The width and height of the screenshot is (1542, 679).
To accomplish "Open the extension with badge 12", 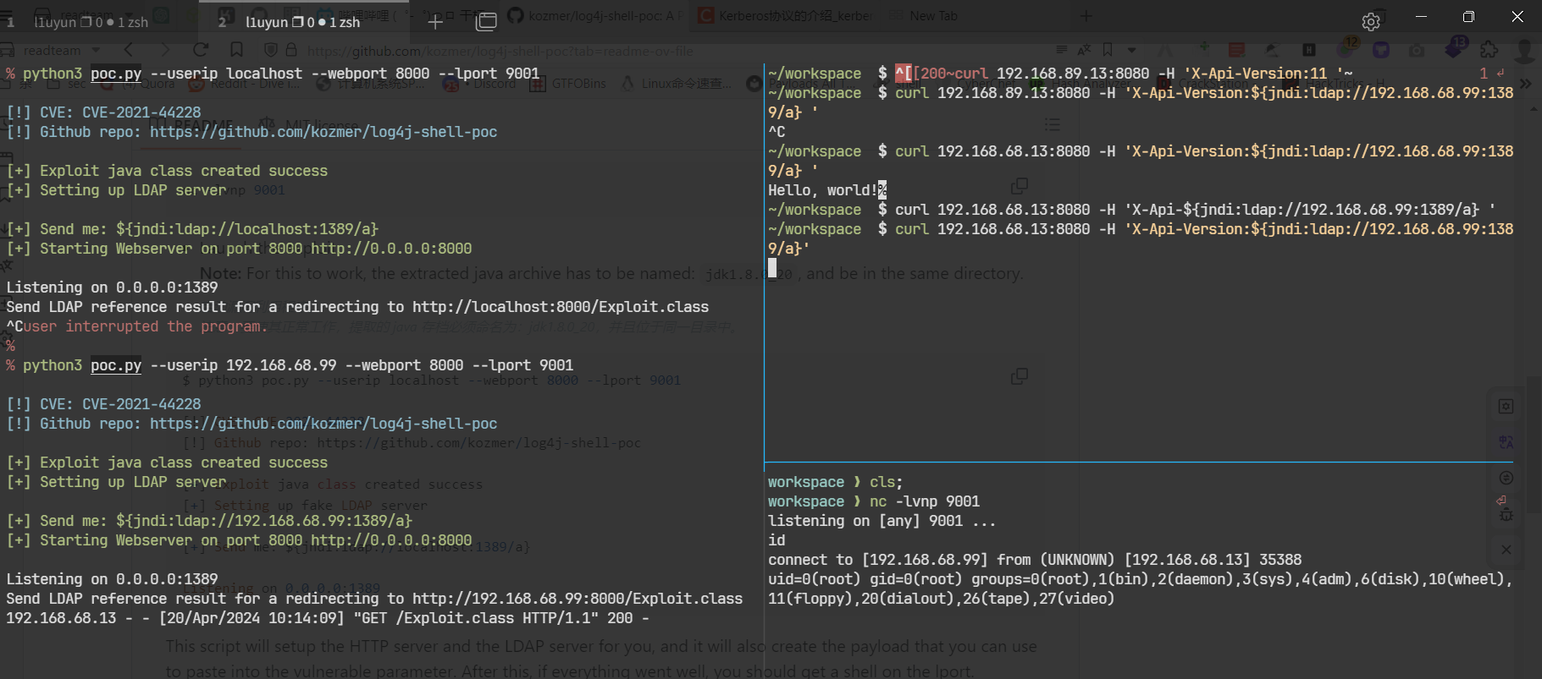I will (1346, 48).
